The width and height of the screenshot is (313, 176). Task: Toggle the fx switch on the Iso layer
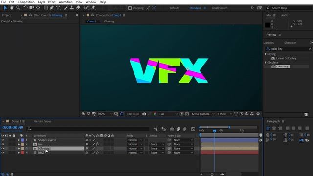click(97, 144)
